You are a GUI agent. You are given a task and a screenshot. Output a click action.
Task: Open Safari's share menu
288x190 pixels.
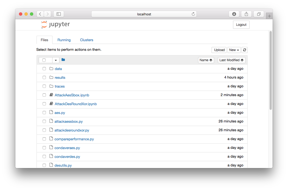(246, 14)
